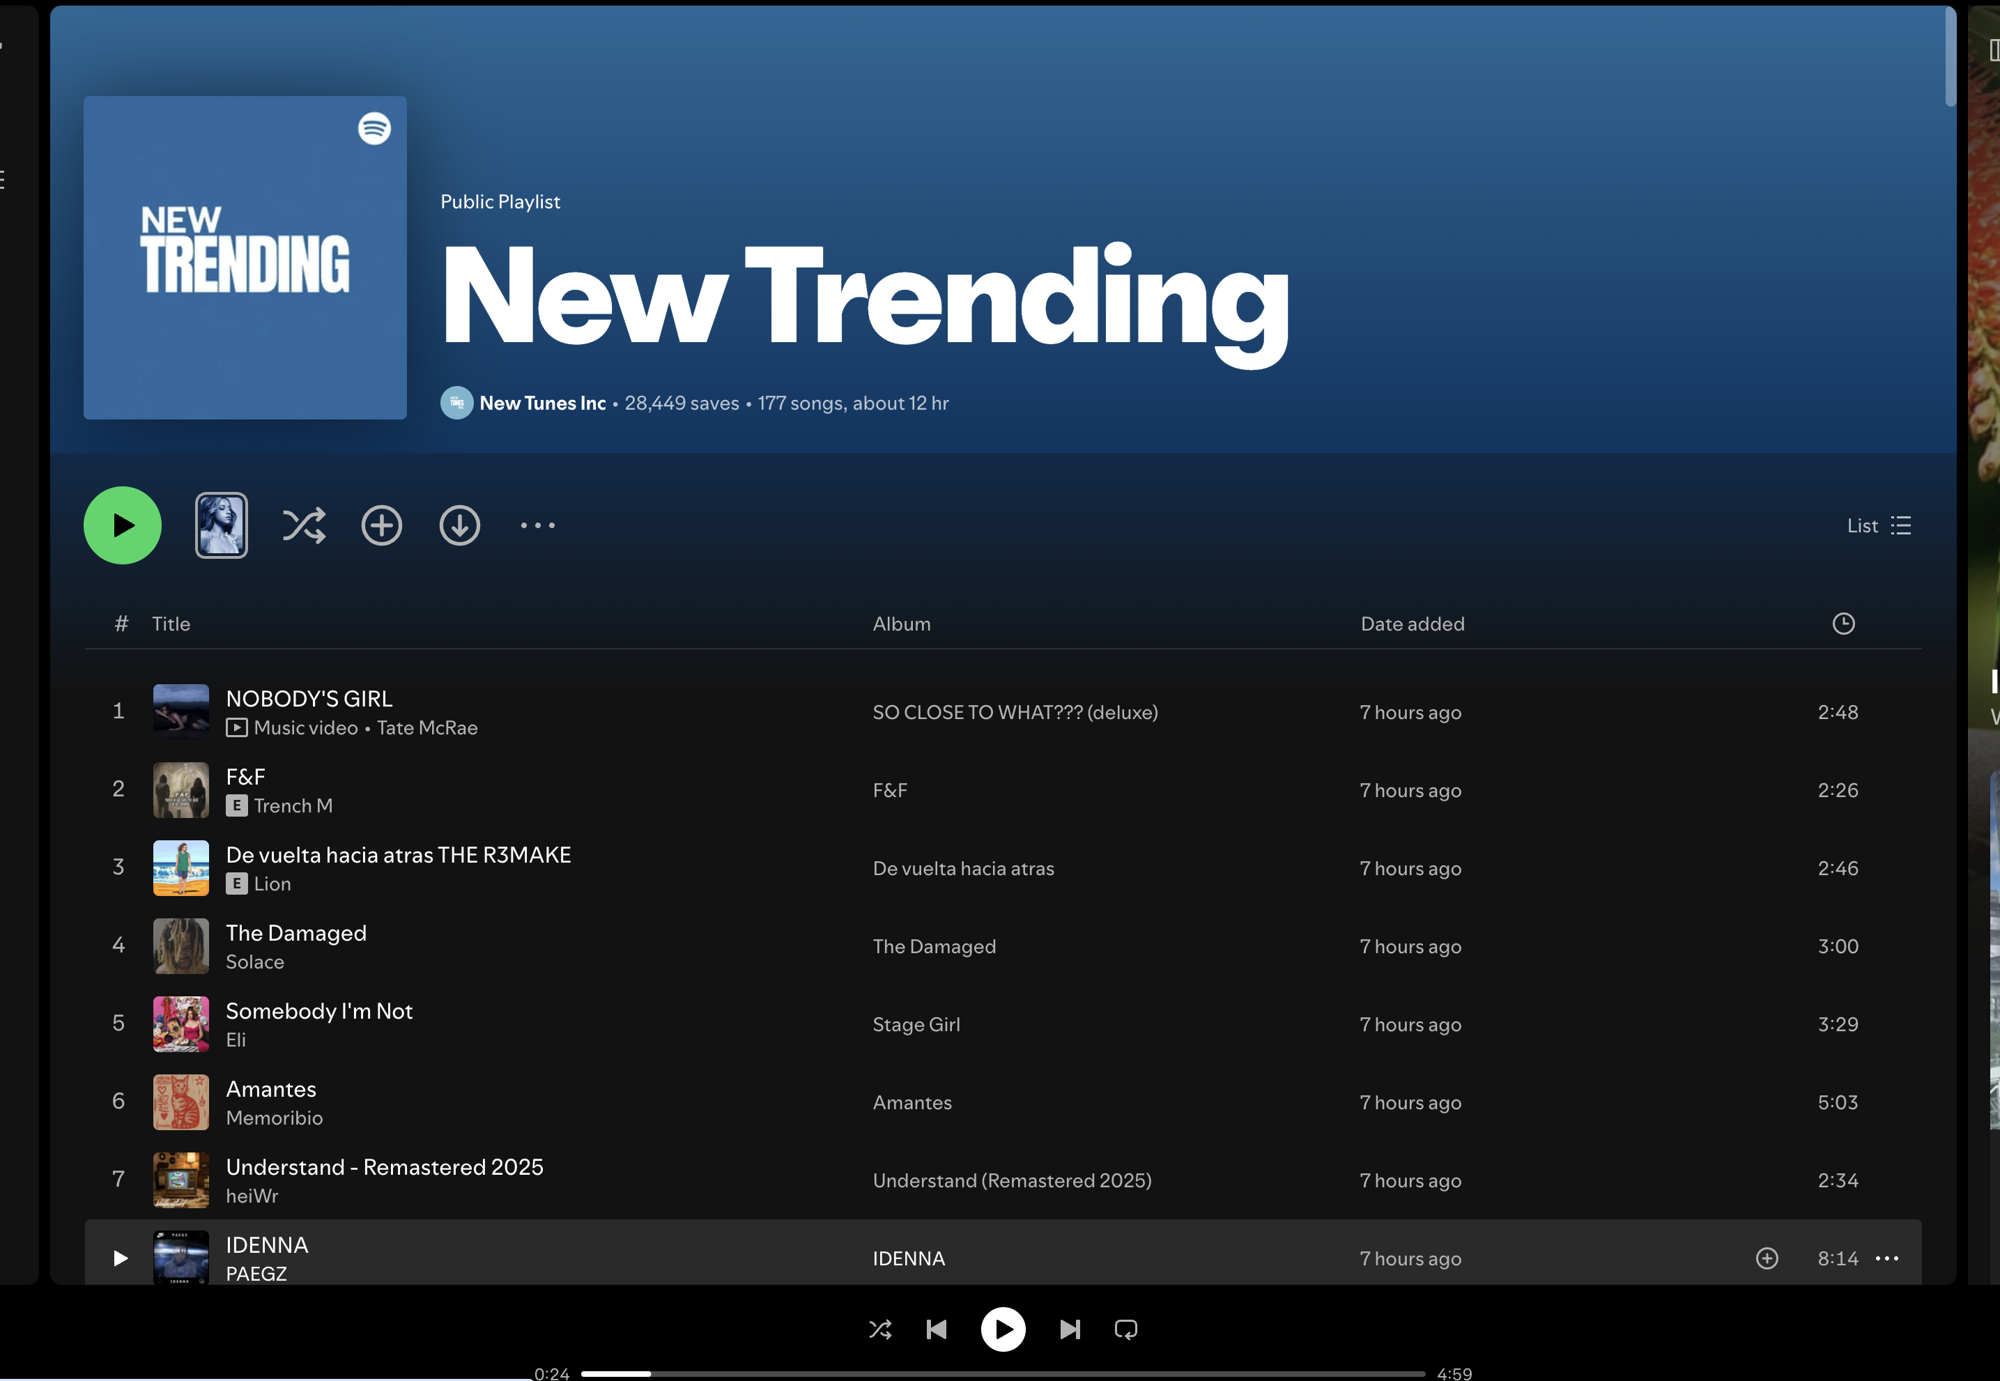Click the explicit badge next to Lion

(x=236, y=884)
